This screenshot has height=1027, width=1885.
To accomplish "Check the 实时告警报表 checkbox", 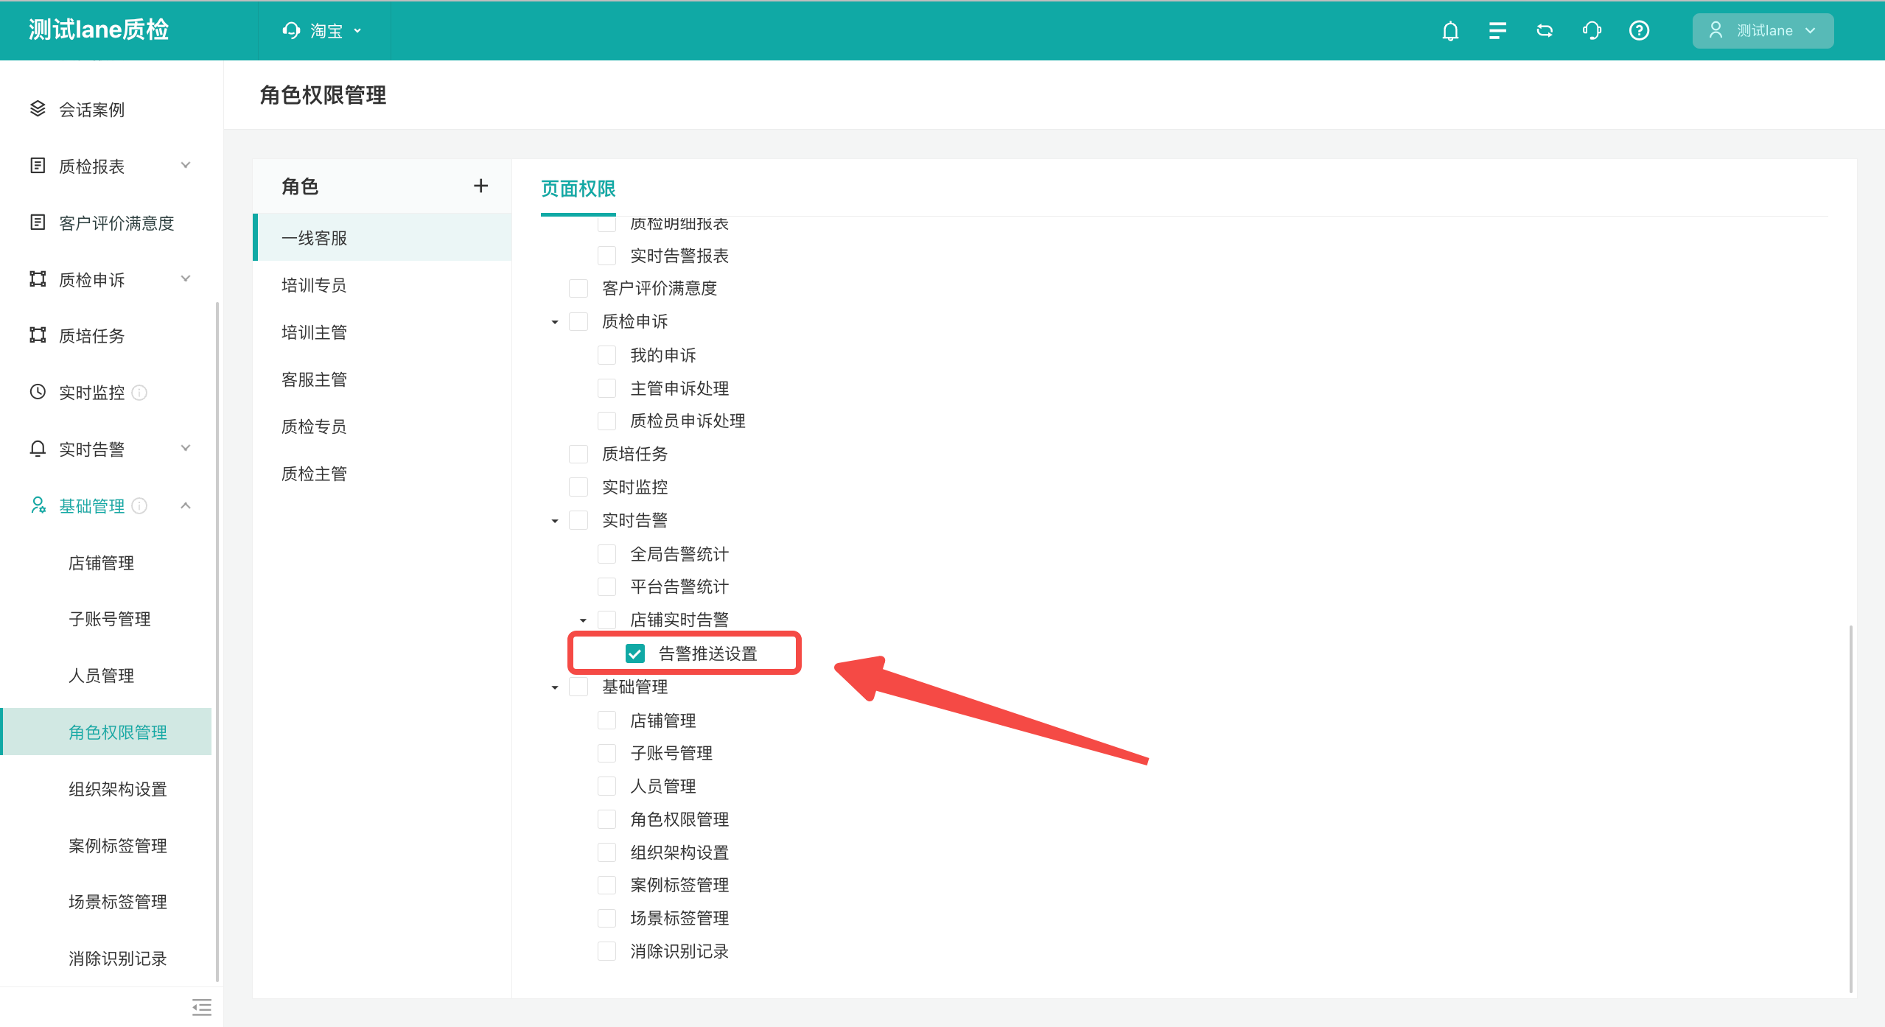I will point(606,256).
